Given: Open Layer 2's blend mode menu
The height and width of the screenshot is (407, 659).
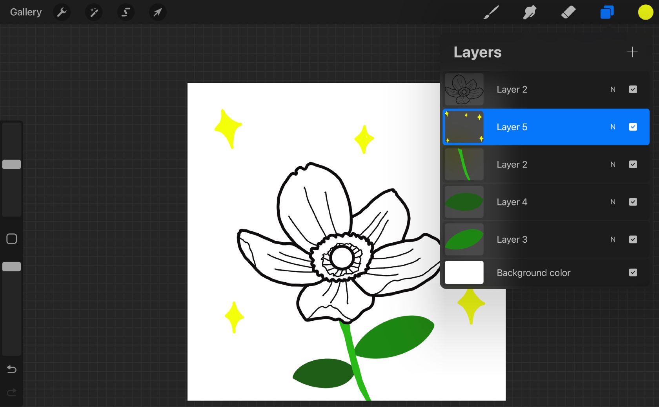Looking at the screenshot, I should [x=613, y=89].
